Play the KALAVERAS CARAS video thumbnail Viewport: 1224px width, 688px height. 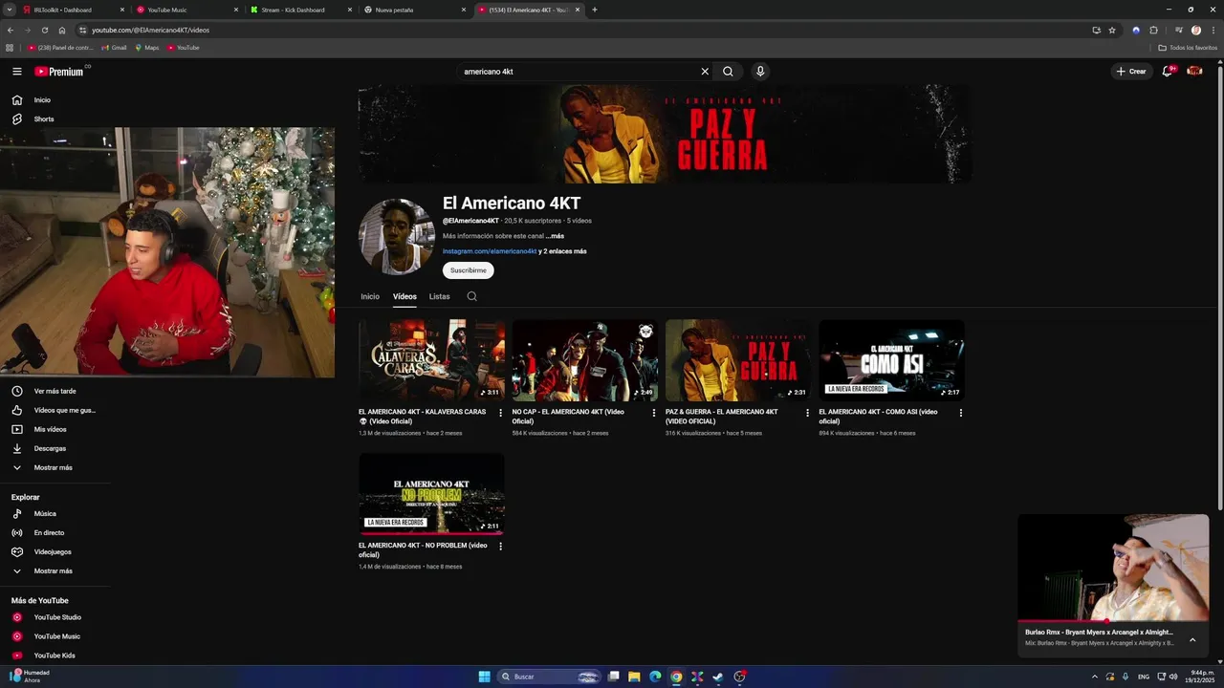(431, 360)
